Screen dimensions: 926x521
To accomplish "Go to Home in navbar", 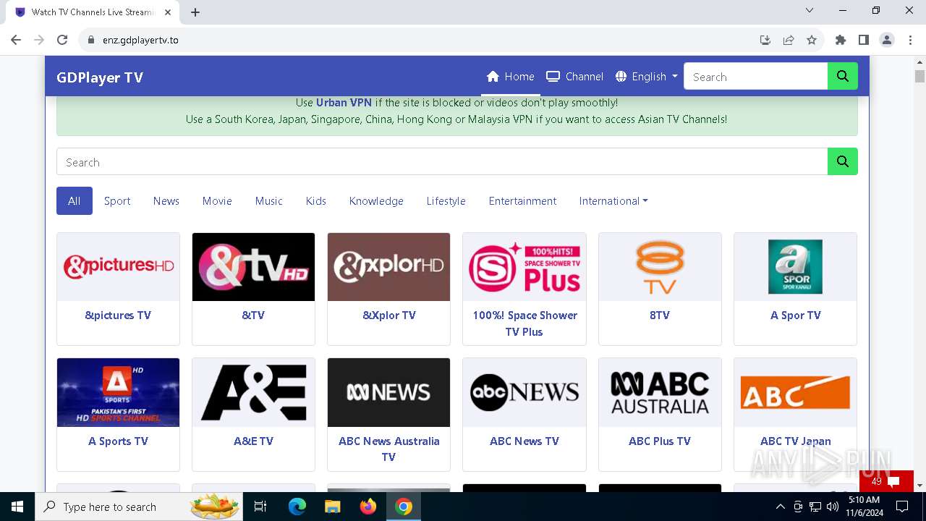I will click(510, 76).
